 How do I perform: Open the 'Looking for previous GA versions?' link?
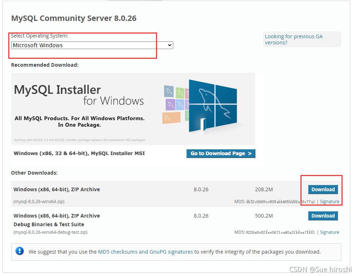coord(294,39)
